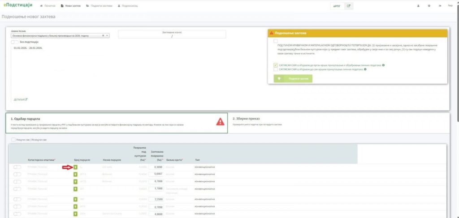Click map pin icon in second parcel row

(76, 174)
